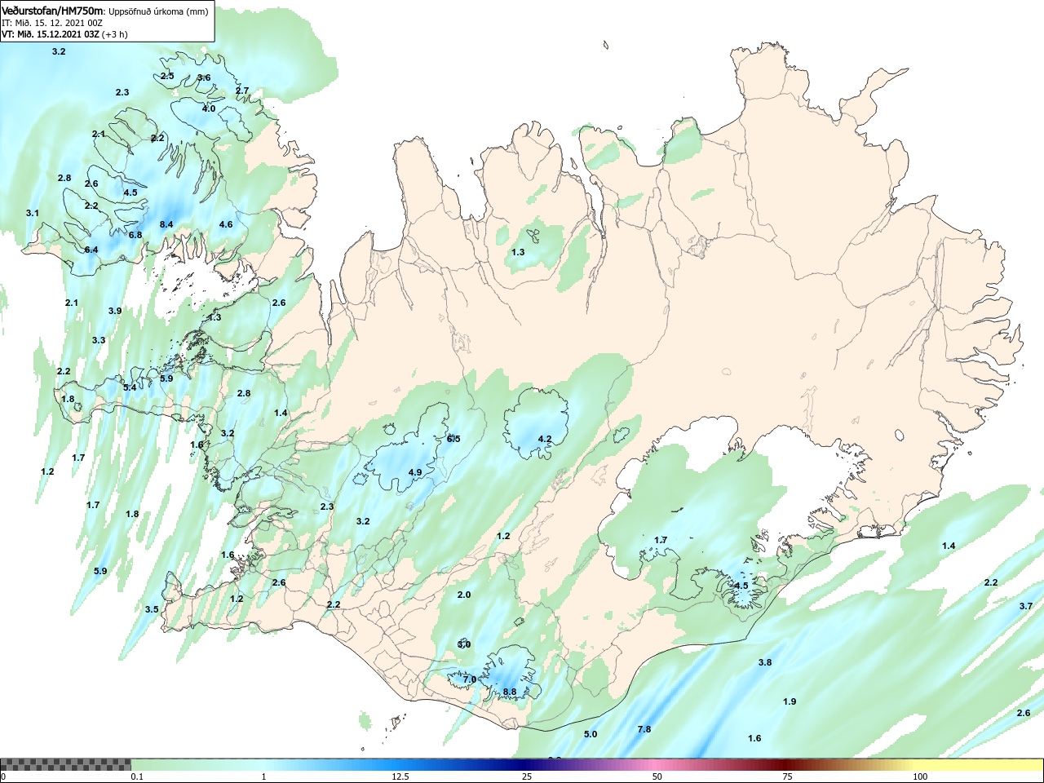Click the checkered no-data segment of color scale
1044x783 pixels.
(65, 765)
